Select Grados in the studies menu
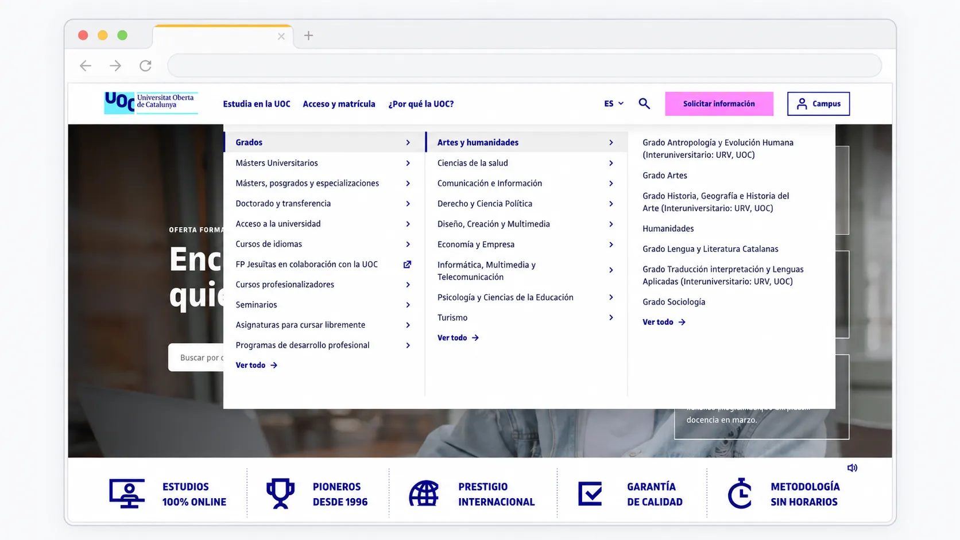960x540 pixels. click(323, 142)
